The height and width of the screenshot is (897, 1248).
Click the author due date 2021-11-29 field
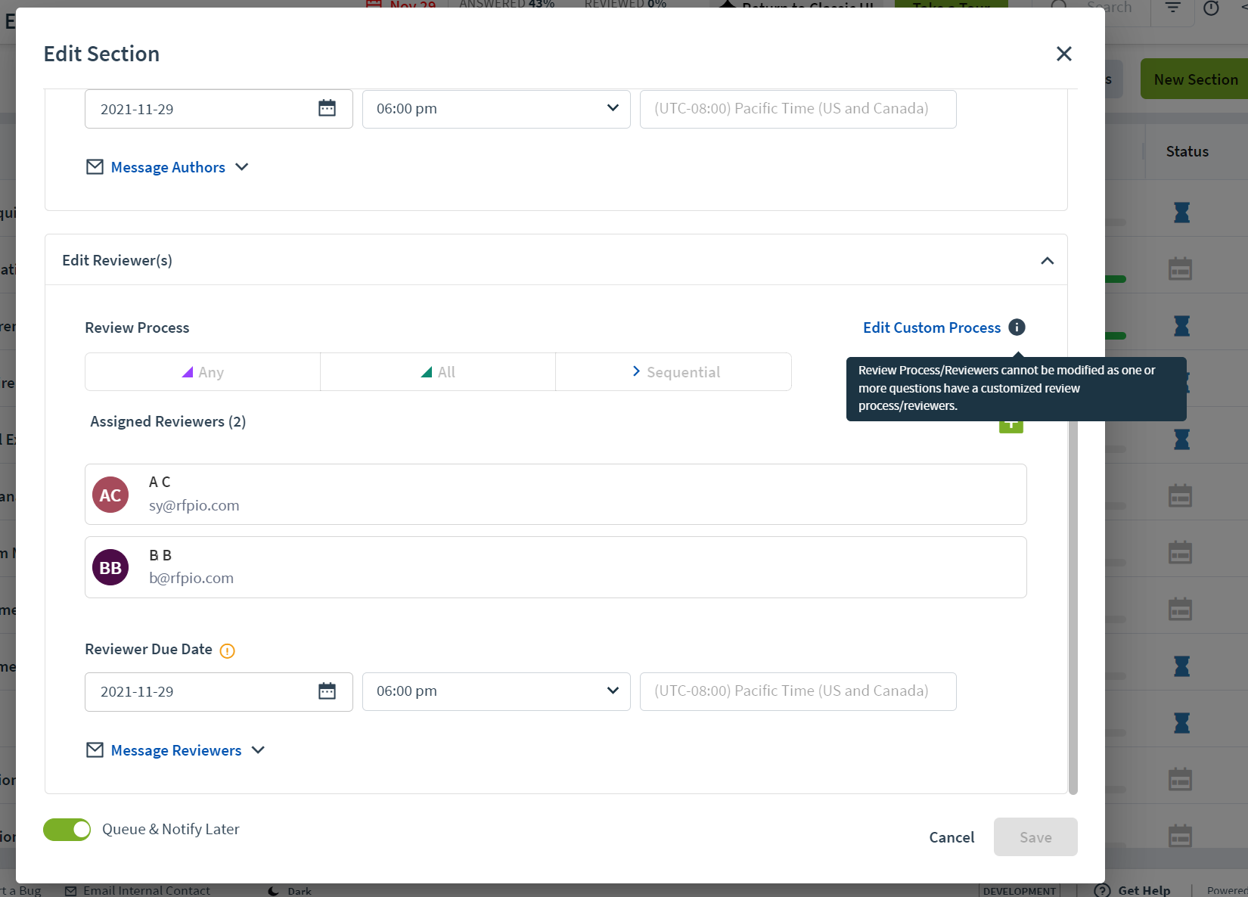pyautogui.click(x=219, y=109)
